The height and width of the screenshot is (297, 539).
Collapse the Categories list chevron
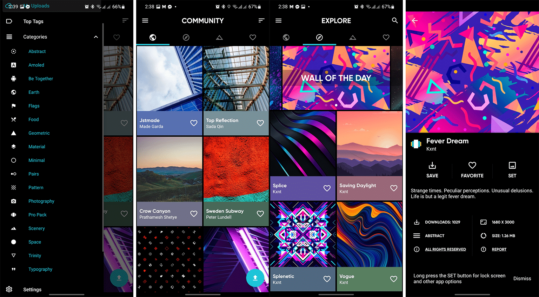click(x=96, y=37)
